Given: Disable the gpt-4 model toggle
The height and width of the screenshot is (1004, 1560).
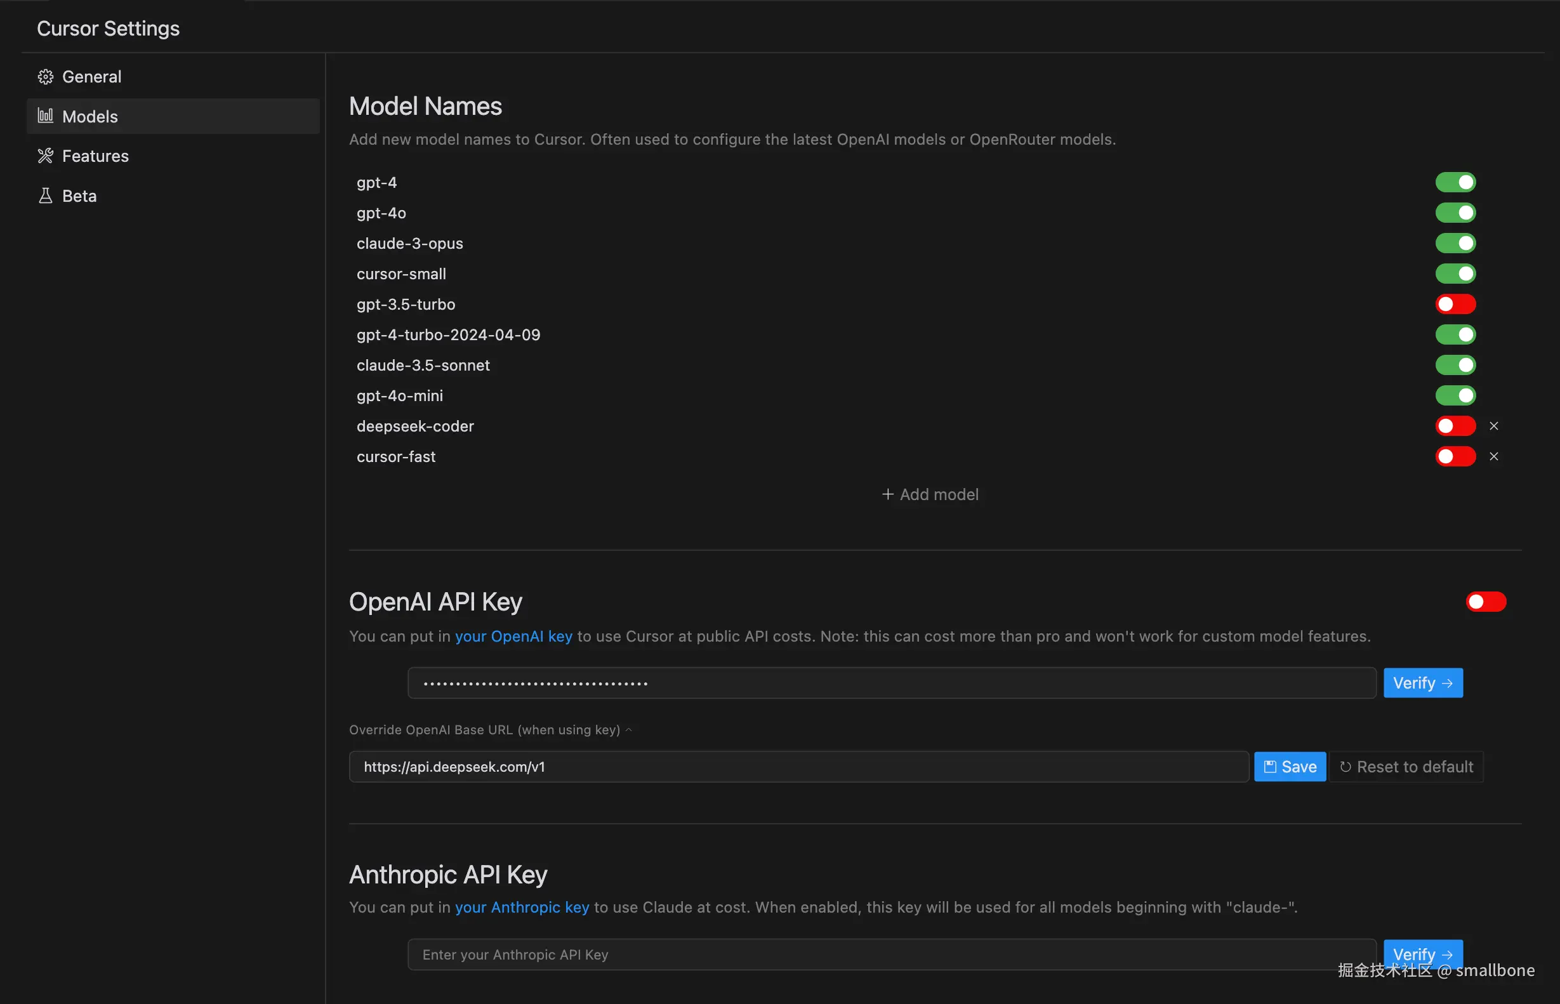Looking at the screenshot, I should pos(1455,183).
